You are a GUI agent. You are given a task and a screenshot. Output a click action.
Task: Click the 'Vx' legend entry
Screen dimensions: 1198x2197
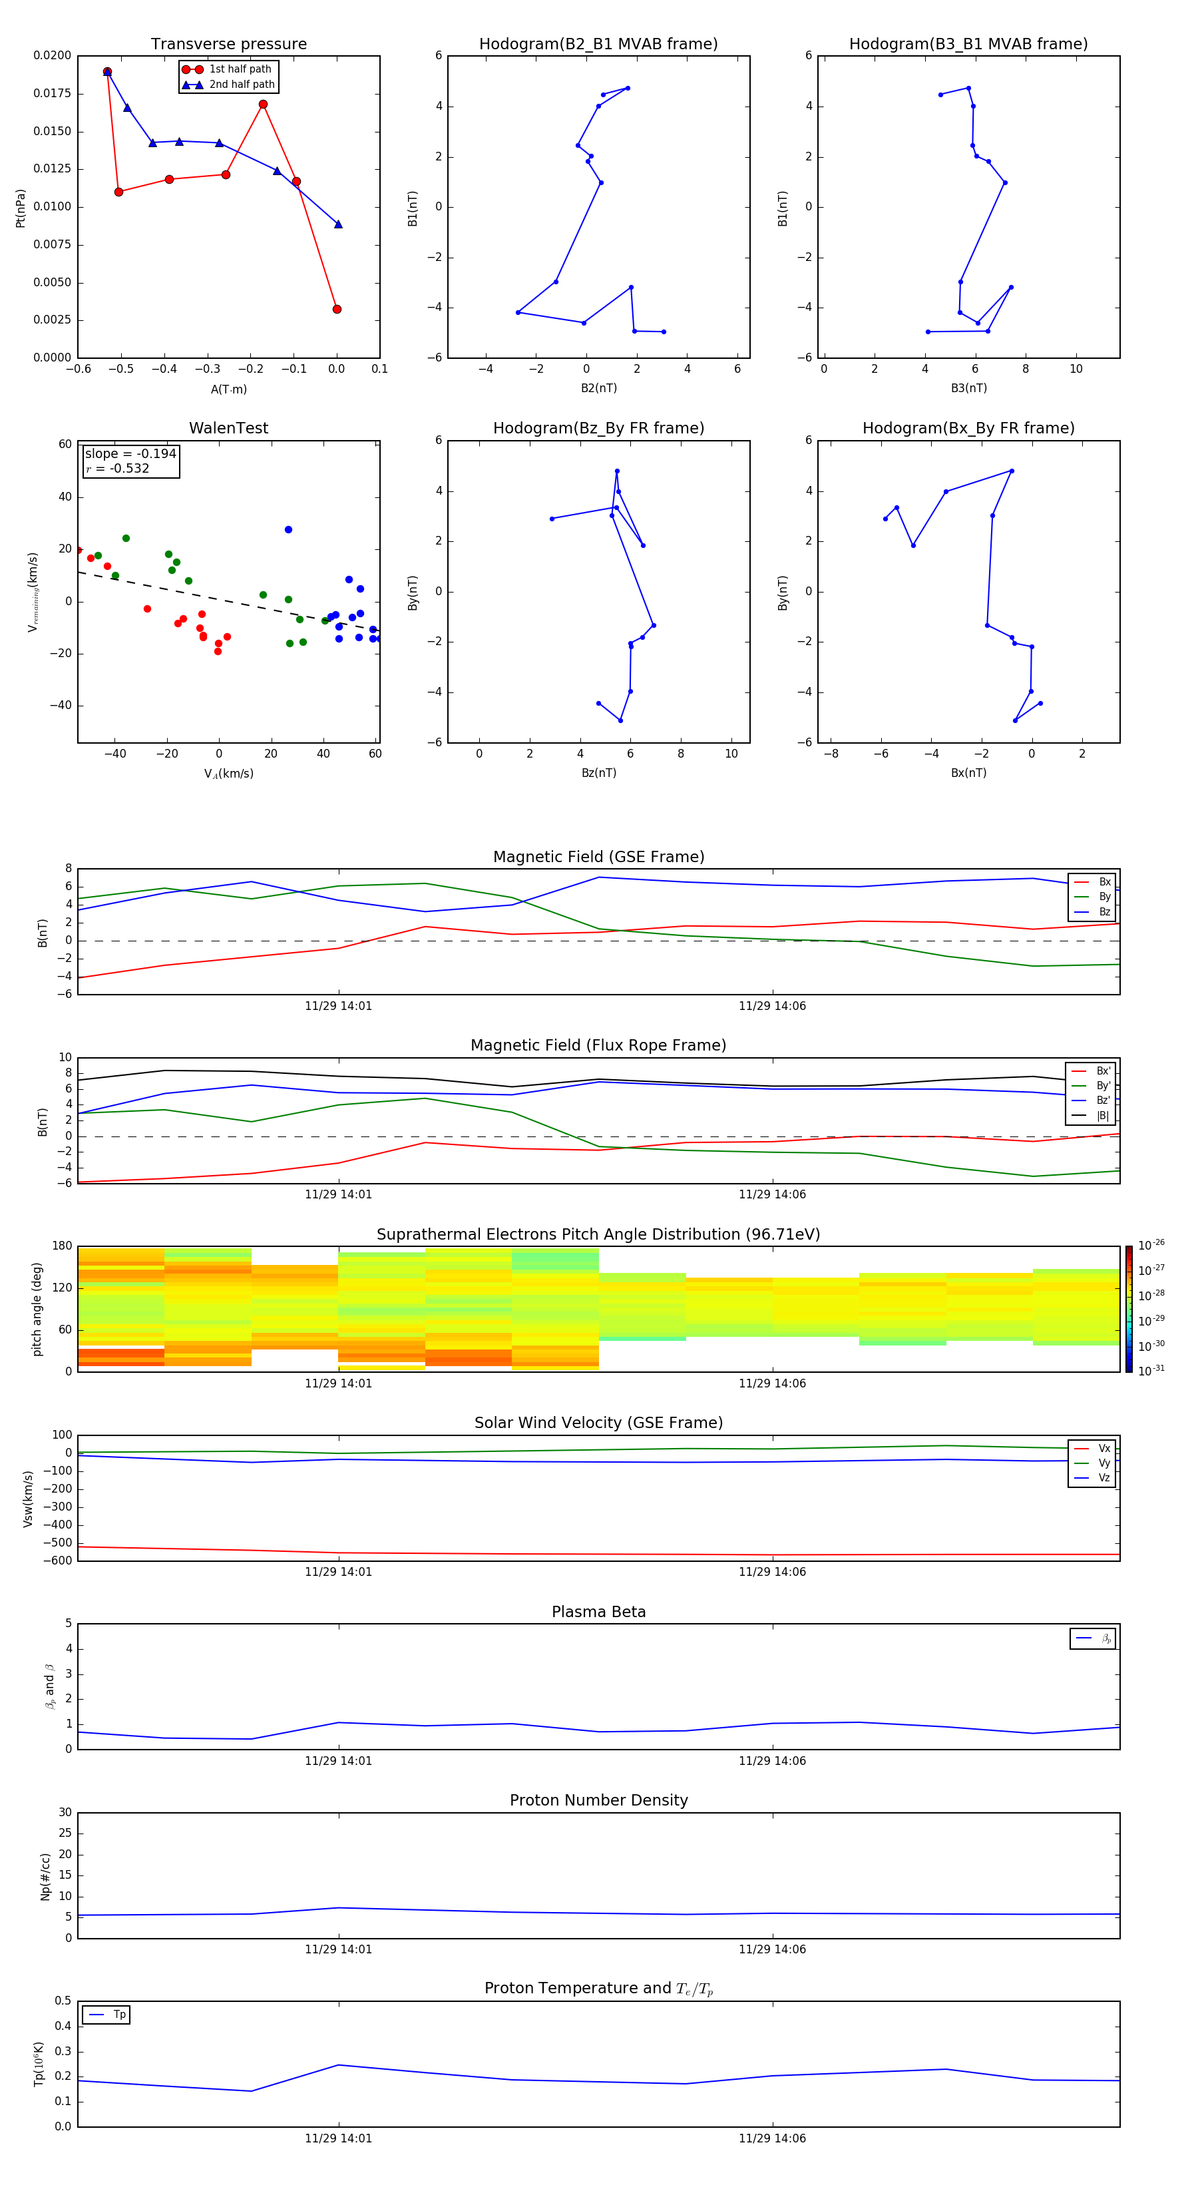click(1092, 1448)
